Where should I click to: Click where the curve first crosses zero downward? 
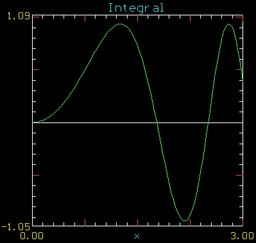pos(157,122)
